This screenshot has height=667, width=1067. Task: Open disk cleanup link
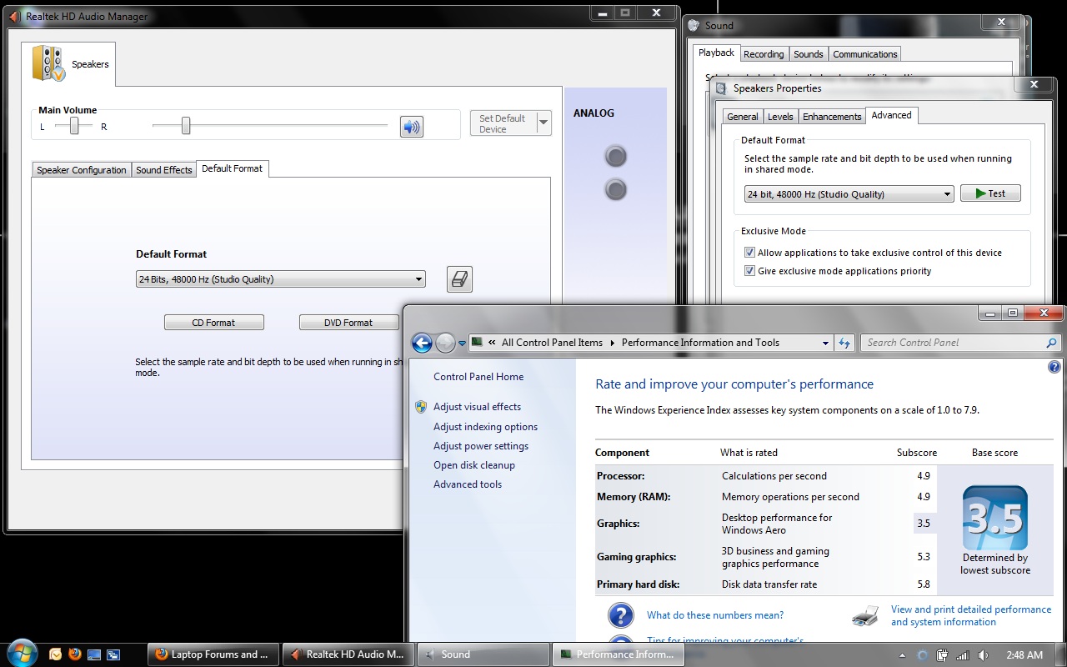tap(474, 465)
